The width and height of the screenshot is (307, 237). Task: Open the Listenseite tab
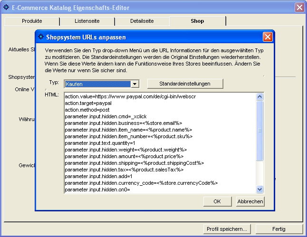(87, 21)
